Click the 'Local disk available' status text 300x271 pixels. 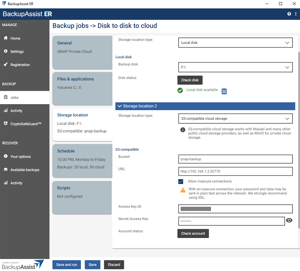(x=202, y=90)
